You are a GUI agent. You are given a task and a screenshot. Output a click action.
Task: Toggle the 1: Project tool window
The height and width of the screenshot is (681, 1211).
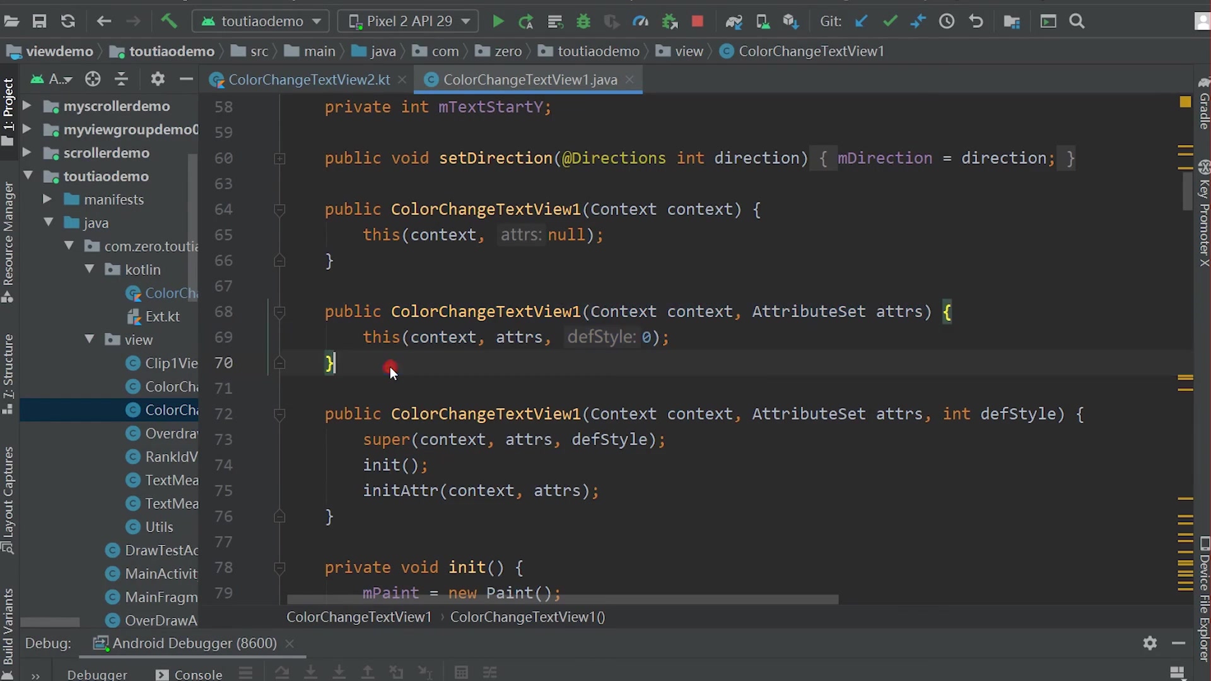(8, 107)
